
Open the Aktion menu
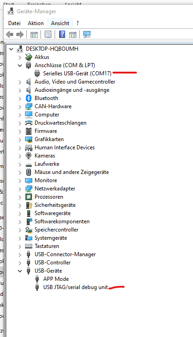(x=36, y=23)
